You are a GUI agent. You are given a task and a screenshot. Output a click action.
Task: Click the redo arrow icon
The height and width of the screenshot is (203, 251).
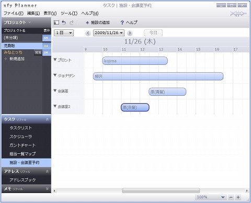[72, 22]
